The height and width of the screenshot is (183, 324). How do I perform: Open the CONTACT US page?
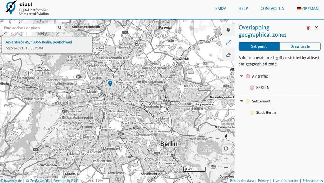click(x=272, y=8)
